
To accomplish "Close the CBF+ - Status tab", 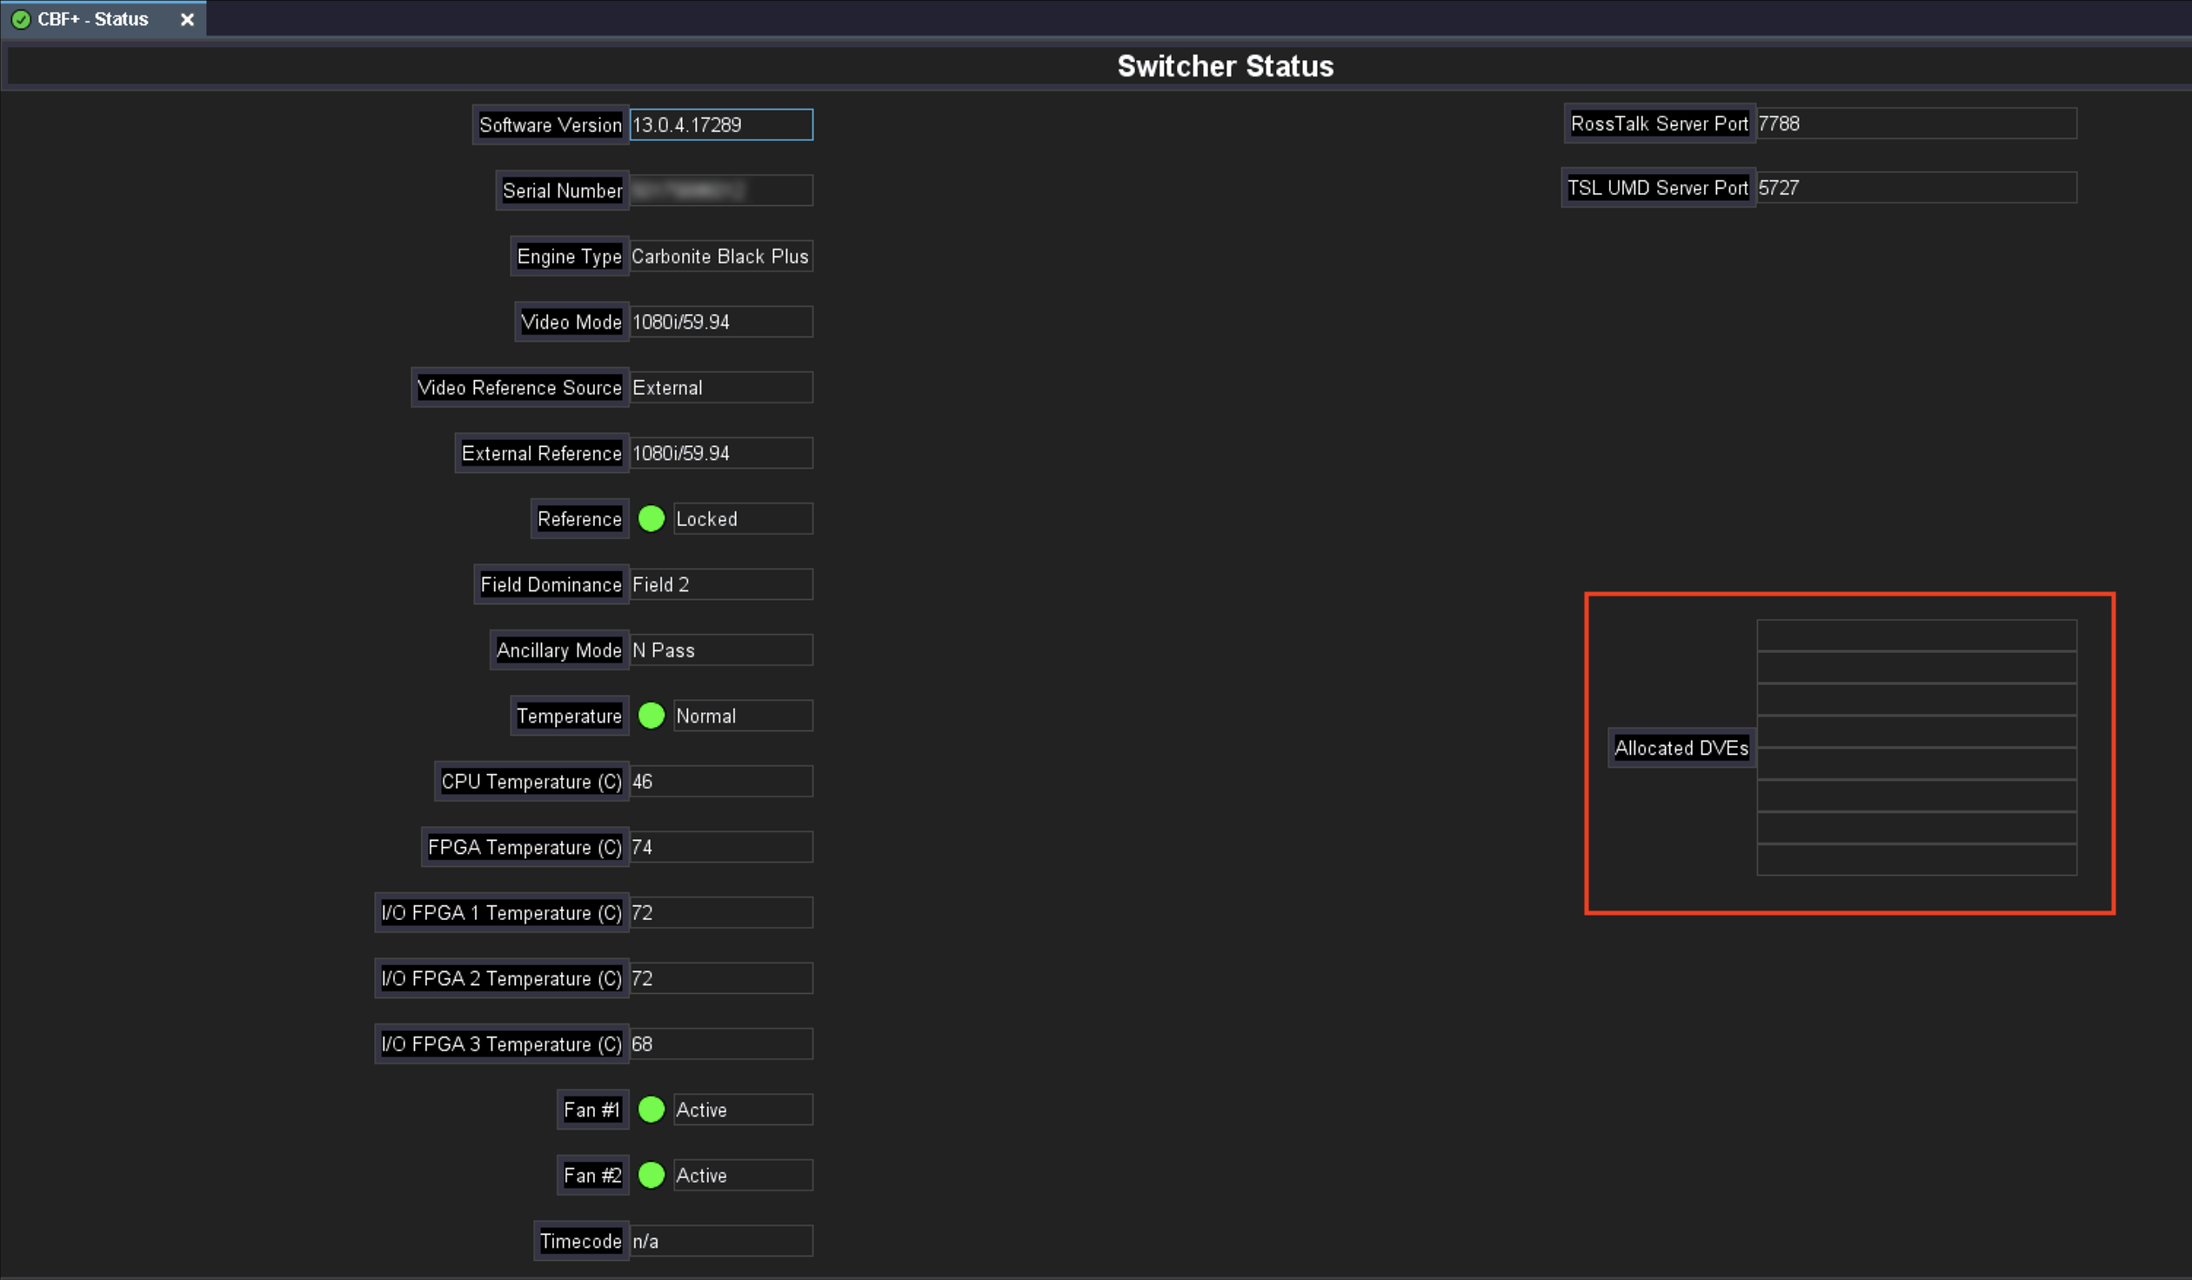I will 187,19.
